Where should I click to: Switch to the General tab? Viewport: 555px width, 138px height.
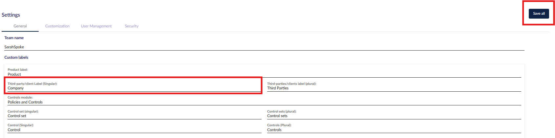pyautogui.click(x=20, y=26)
